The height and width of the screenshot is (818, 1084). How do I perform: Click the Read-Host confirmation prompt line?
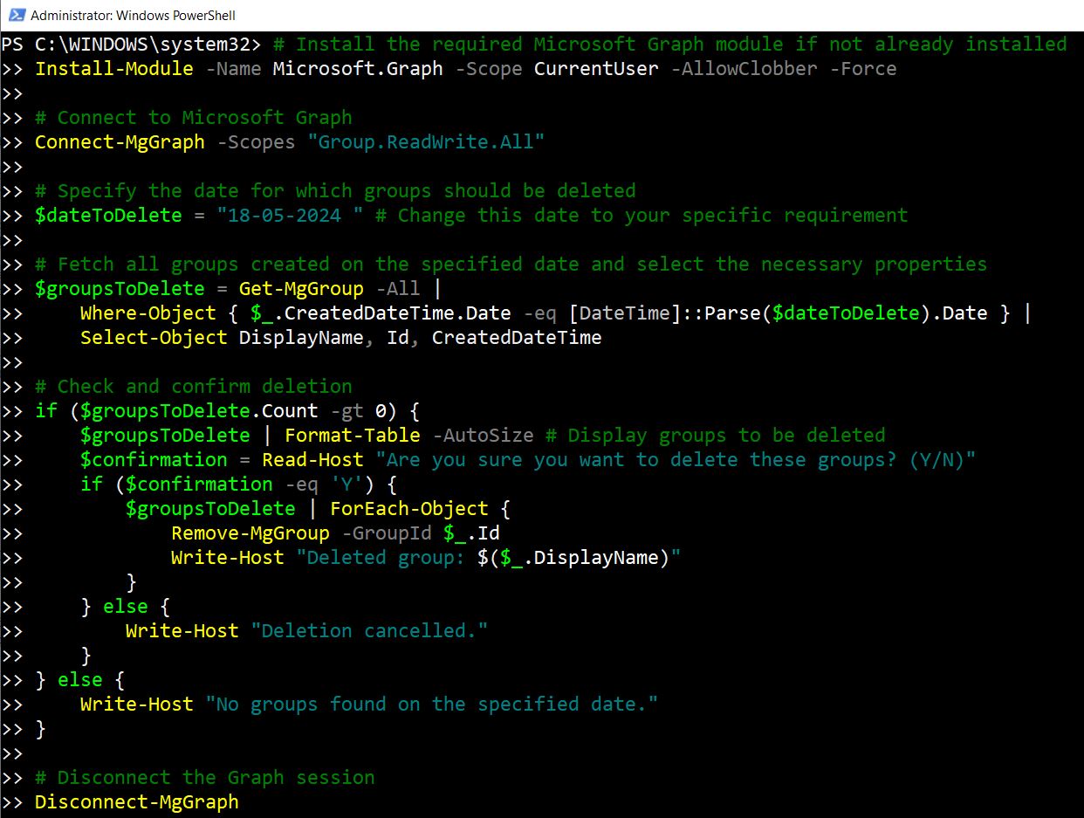(312, 459)
